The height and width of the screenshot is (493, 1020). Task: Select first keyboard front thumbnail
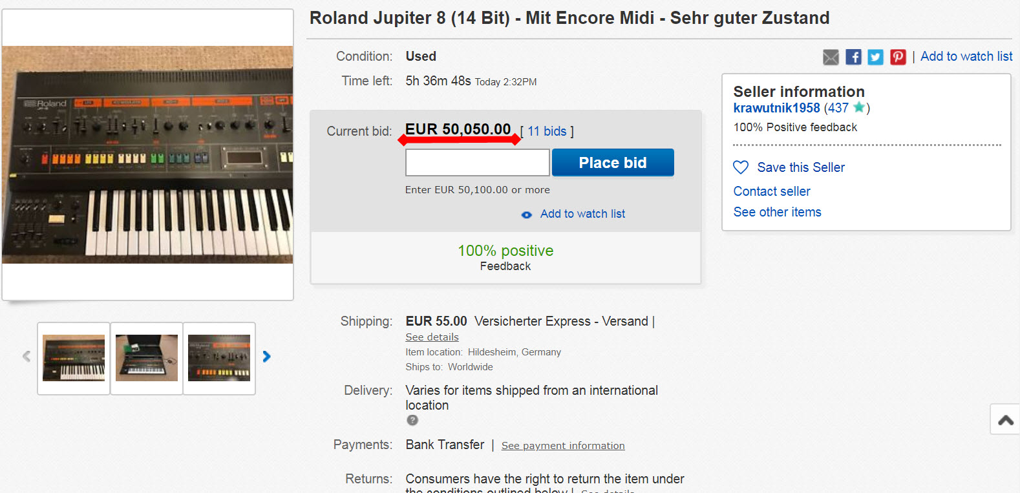coord(74,358)
